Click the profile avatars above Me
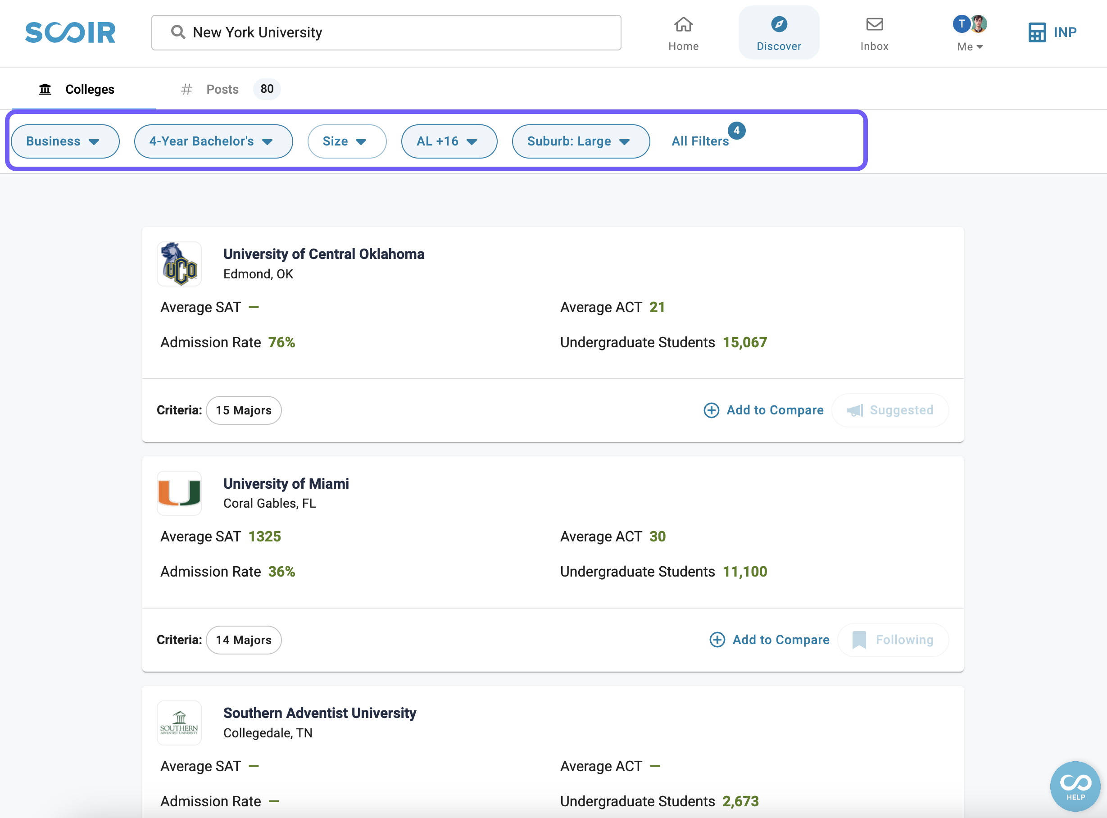1107x818 pixels. click(970, 24)
